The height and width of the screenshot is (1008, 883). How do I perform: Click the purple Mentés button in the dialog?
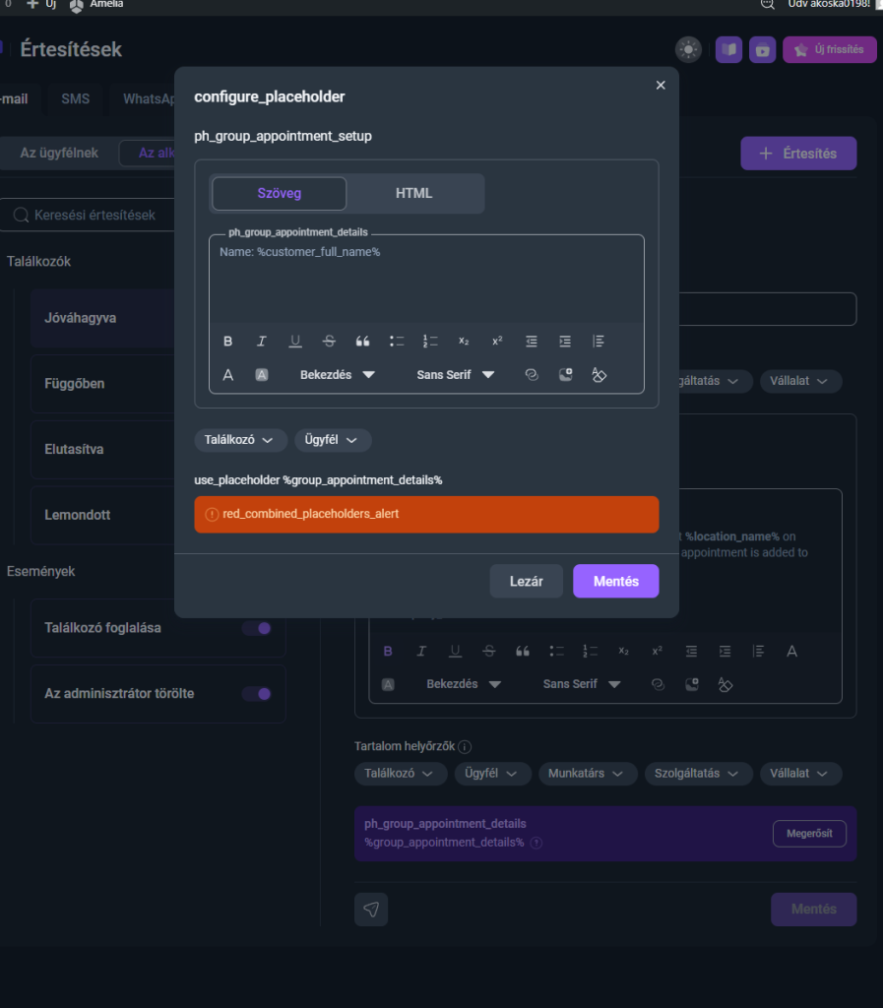[x=615, y=582]
